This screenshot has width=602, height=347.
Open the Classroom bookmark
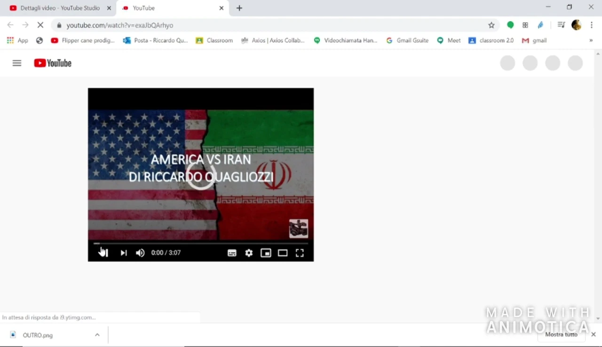pyautogui.click(x=214, y=40)
